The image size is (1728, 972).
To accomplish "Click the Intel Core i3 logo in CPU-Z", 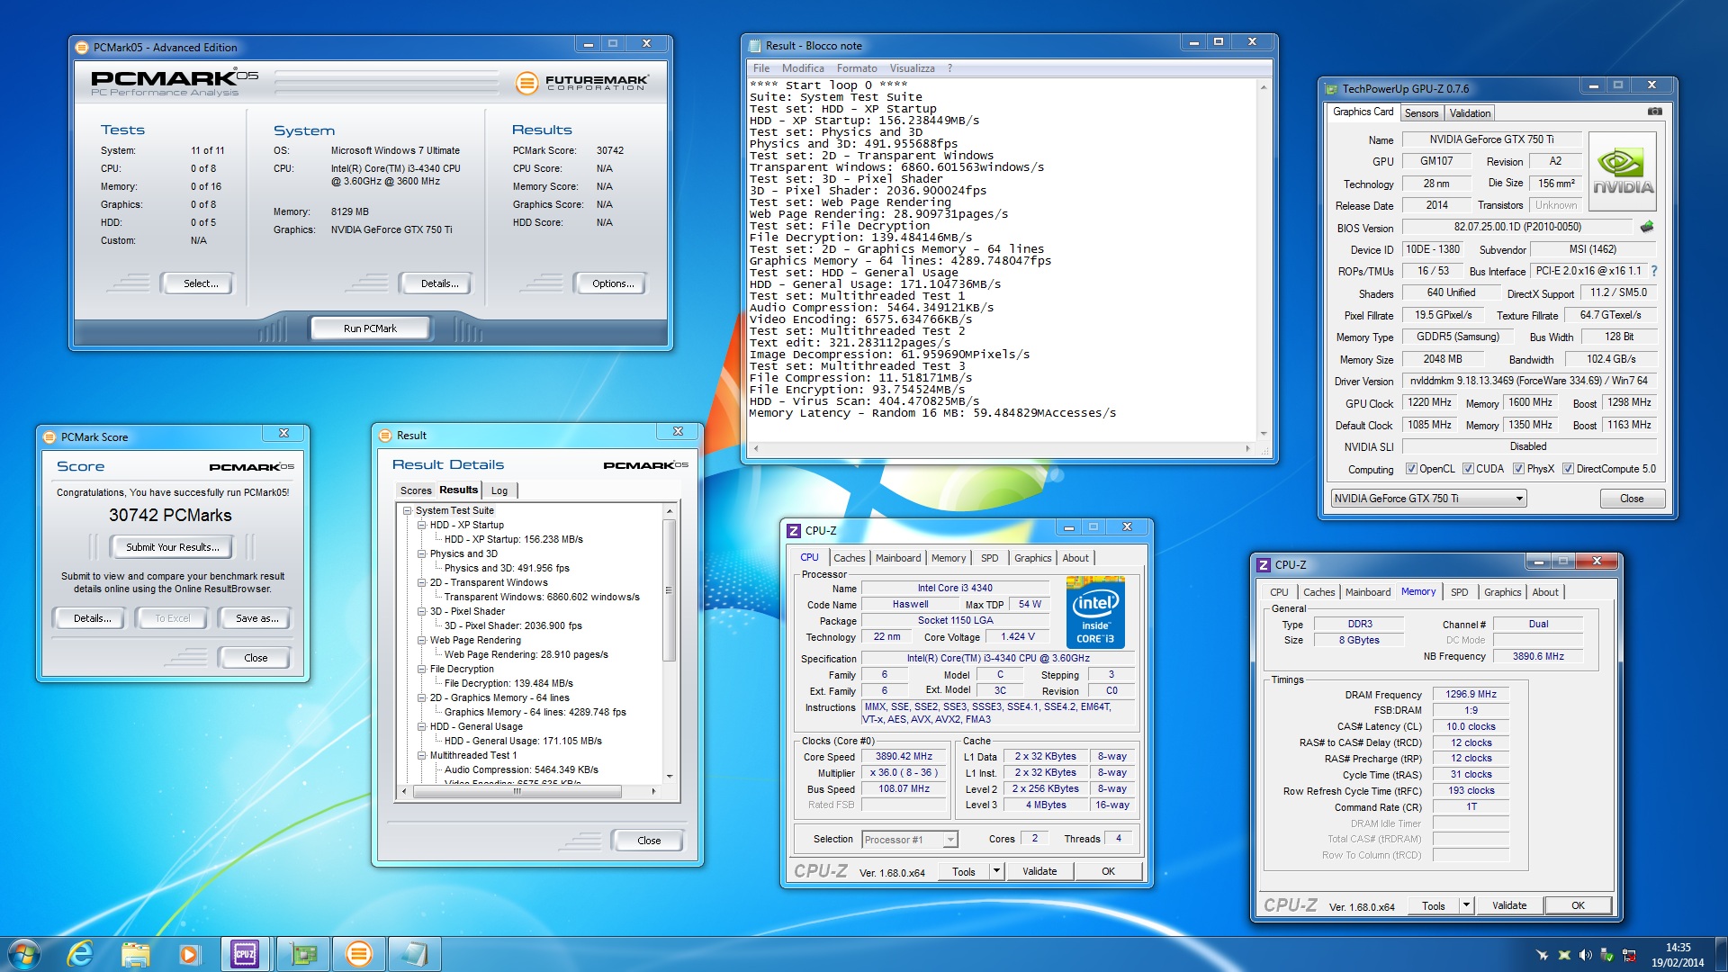I will pyautogui.click(x=1095, y=612).
